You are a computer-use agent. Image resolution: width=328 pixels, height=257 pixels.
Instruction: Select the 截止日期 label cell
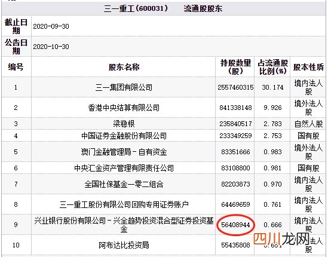click(x=16, y=26)
